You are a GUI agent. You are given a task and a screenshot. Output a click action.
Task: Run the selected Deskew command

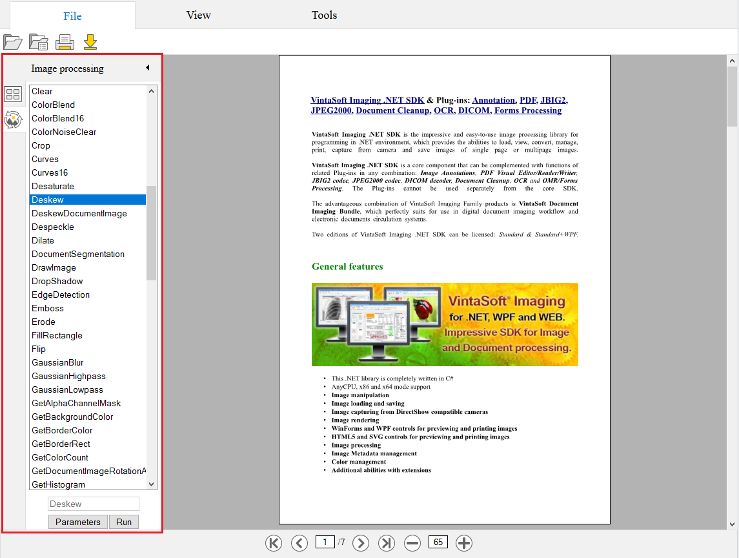coord(123,522)
